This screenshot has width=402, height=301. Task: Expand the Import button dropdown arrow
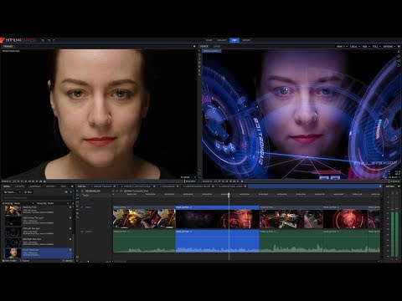coord(20,192)
